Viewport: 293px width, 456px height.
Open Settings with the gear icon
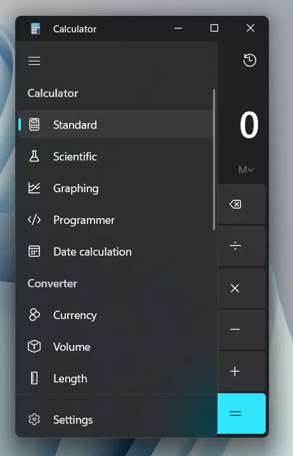point(116,420)
